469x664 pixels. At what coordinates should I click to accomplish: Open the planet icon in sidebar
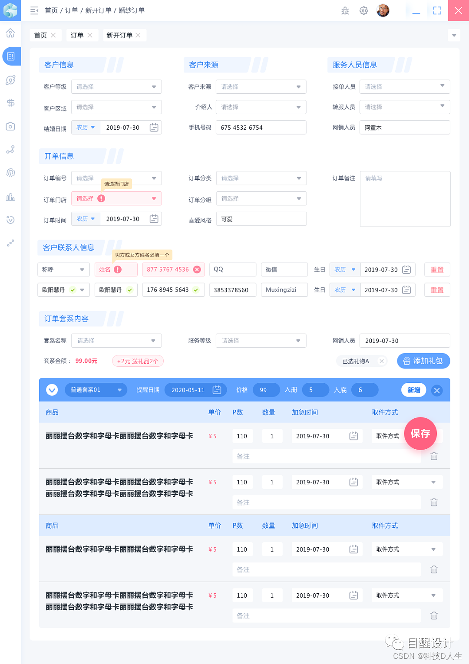(x=10, y=80)
